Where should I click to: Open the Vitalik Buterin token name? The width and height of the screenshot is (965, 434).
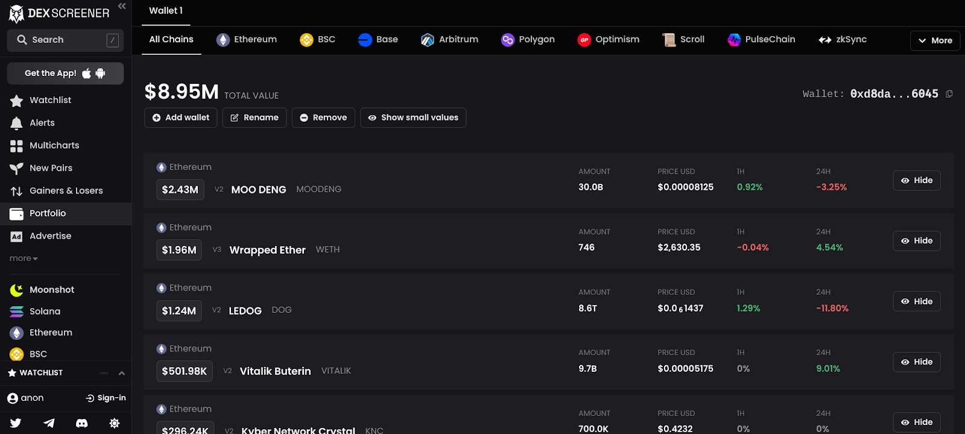click(x=275, y=371)
